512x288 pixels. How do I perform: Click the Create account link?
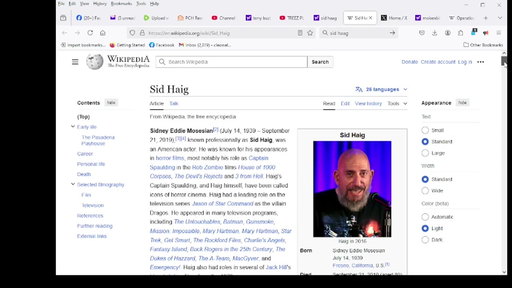[438, 62]
